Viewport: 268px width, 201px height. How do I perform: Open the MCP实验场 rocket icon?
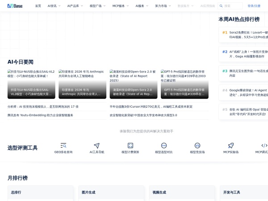[231, 146]
